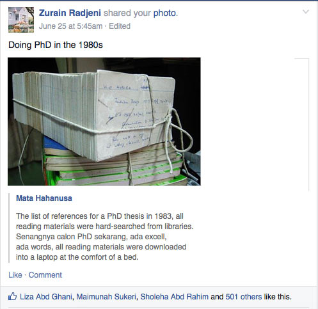Show the '501 others' who liked

[244, 297]
